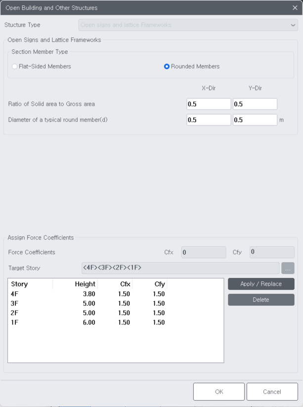
Task: Confirm the dialog with OK
Action: (218, 391)
